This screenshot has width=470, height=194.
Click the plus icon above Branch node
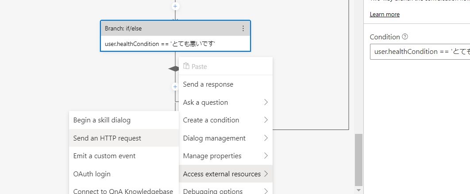click(175, 6)
